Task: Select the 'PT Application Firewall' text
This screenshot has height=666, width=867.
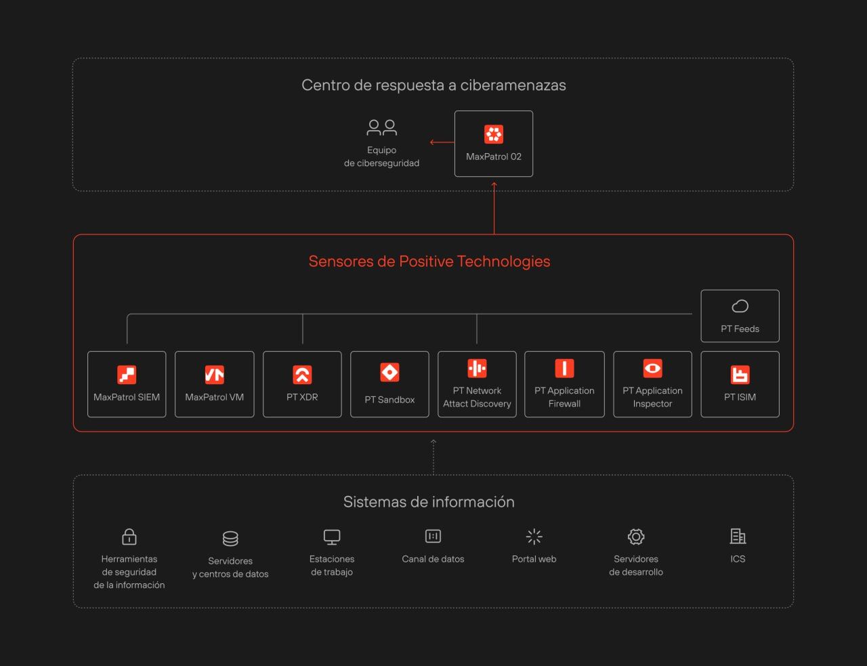Action: pyautogui.click(x=564, y=397)
